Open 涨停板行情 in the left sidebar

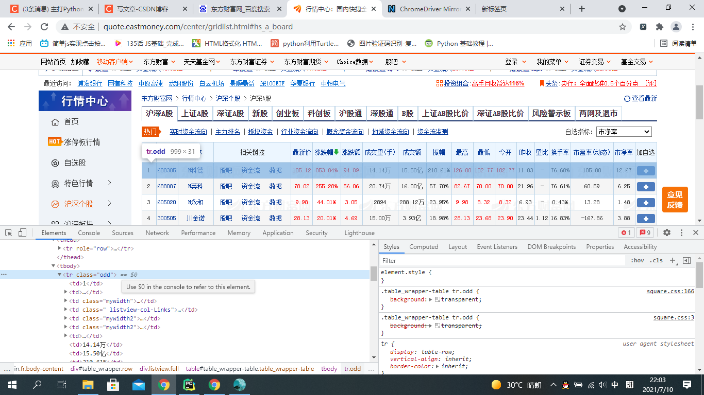click(82, 142)
